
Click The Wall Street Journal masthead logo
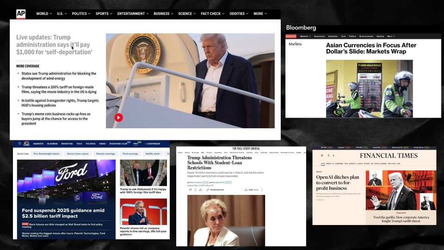pos(246,149)
